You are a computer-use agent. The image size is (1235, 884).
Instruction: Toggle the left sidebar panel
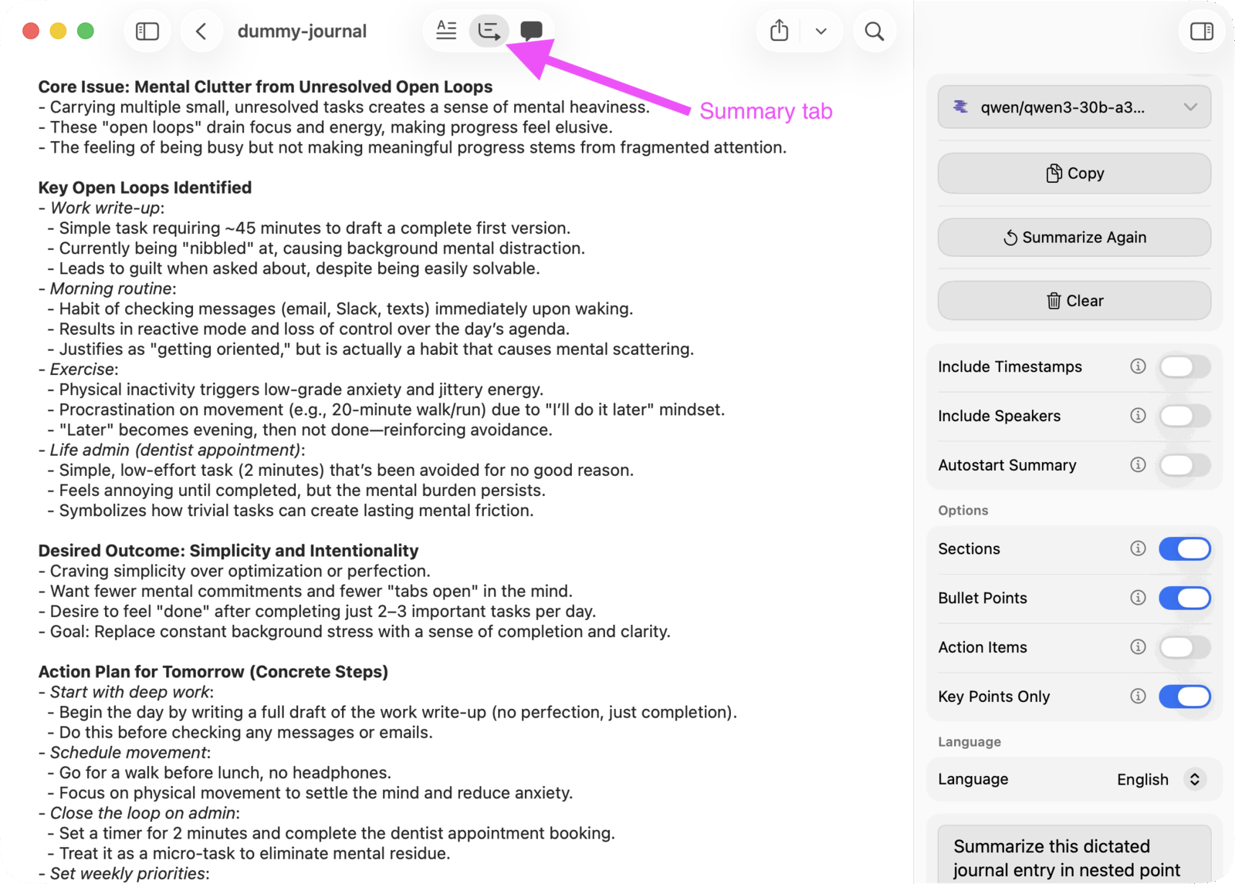click(x=147, y=31)
